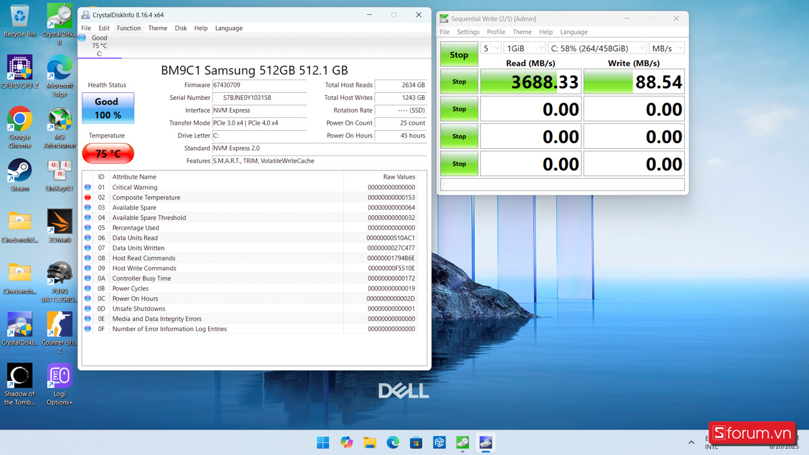The image size is (809, 455).
Task: Open File Explorer from the taskbar
Action: point(369,442)
